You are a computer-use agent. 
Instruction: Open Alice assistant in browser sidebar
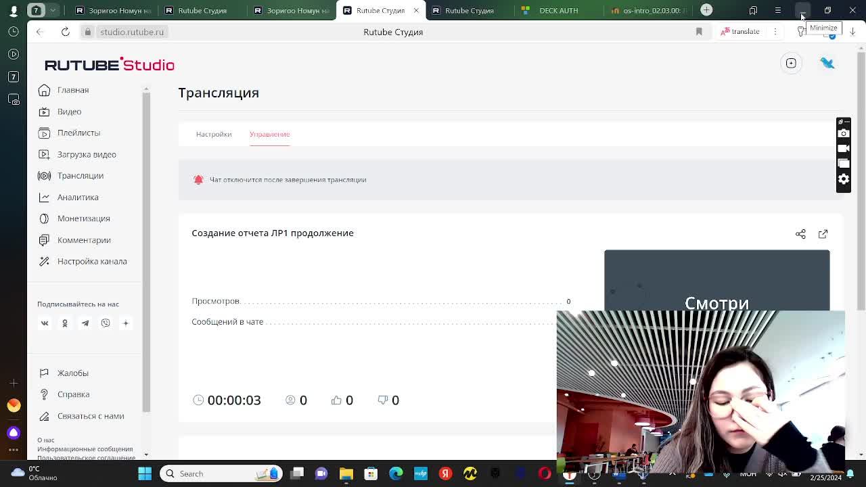pyautogui.click(x=14, y=432)
